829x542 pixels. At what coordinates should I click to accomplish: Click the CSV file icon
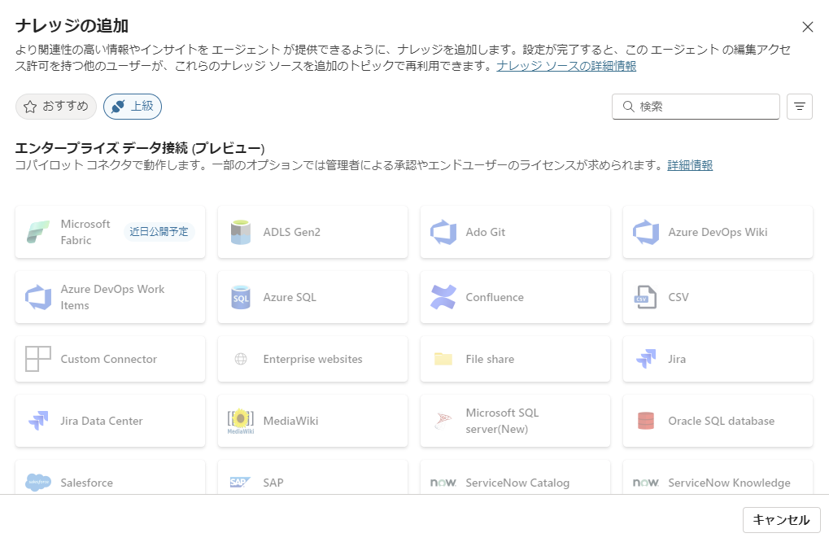coord(645,297)
